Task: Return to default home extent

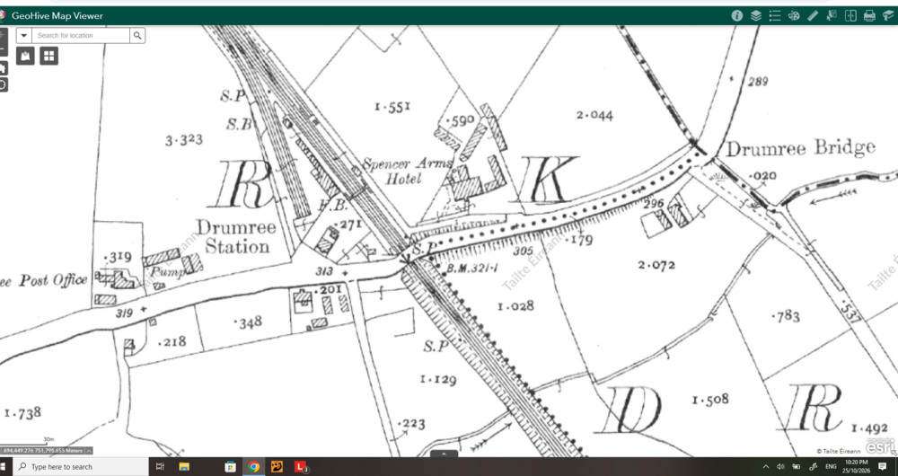Action: (x=3, y=69)
